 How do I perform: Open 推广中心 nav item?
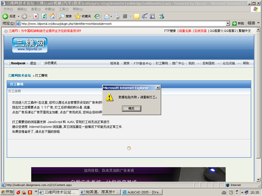[x=178, y=63]
